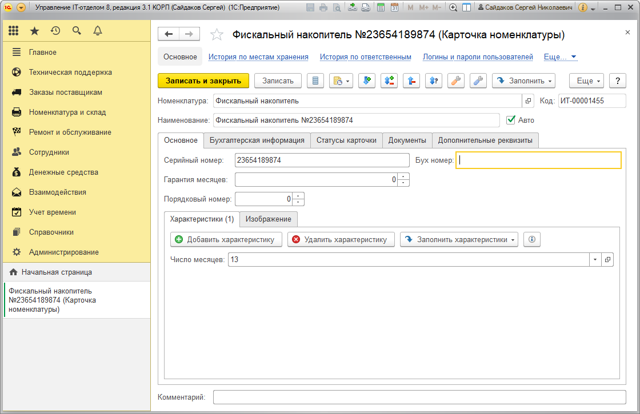Add this card to favorites with the star
640x414 pixels.
pyautogui.click(x=217, y=35)
